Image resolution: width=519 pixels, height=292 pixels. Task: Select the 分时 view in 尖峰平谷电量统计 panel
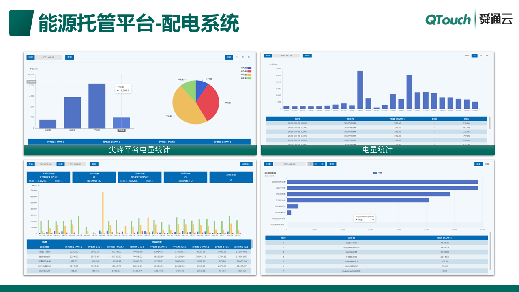coord(229,57)
